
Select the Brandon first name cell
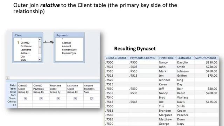167,111
